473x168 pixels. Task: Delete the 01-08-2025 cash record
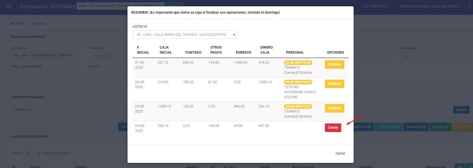[334, 64]
